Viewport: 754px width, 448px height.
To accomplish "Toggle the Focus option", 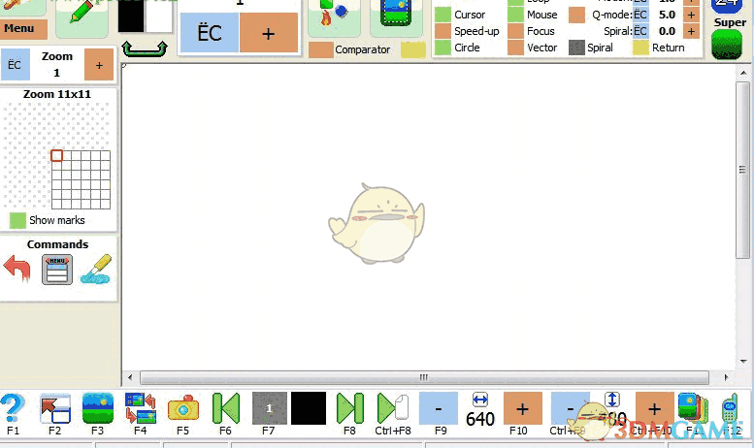I will coord(515,31).
